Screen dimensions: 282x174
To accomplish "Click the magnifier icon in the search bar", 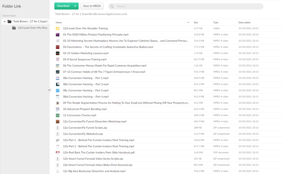I will pos(112,6).
